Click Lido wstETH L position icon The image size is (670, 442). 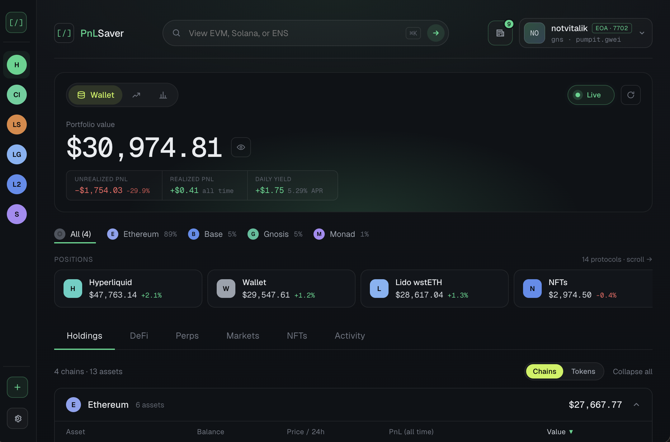pyautogui.click(x=379, y=289)
